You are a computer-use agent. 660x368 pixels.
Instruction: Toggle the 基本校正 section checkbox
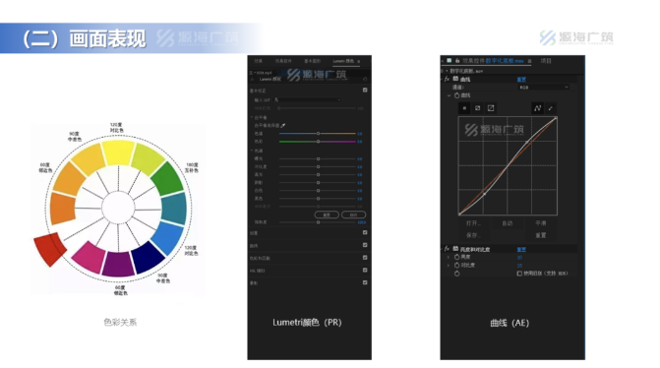point(365,91)
